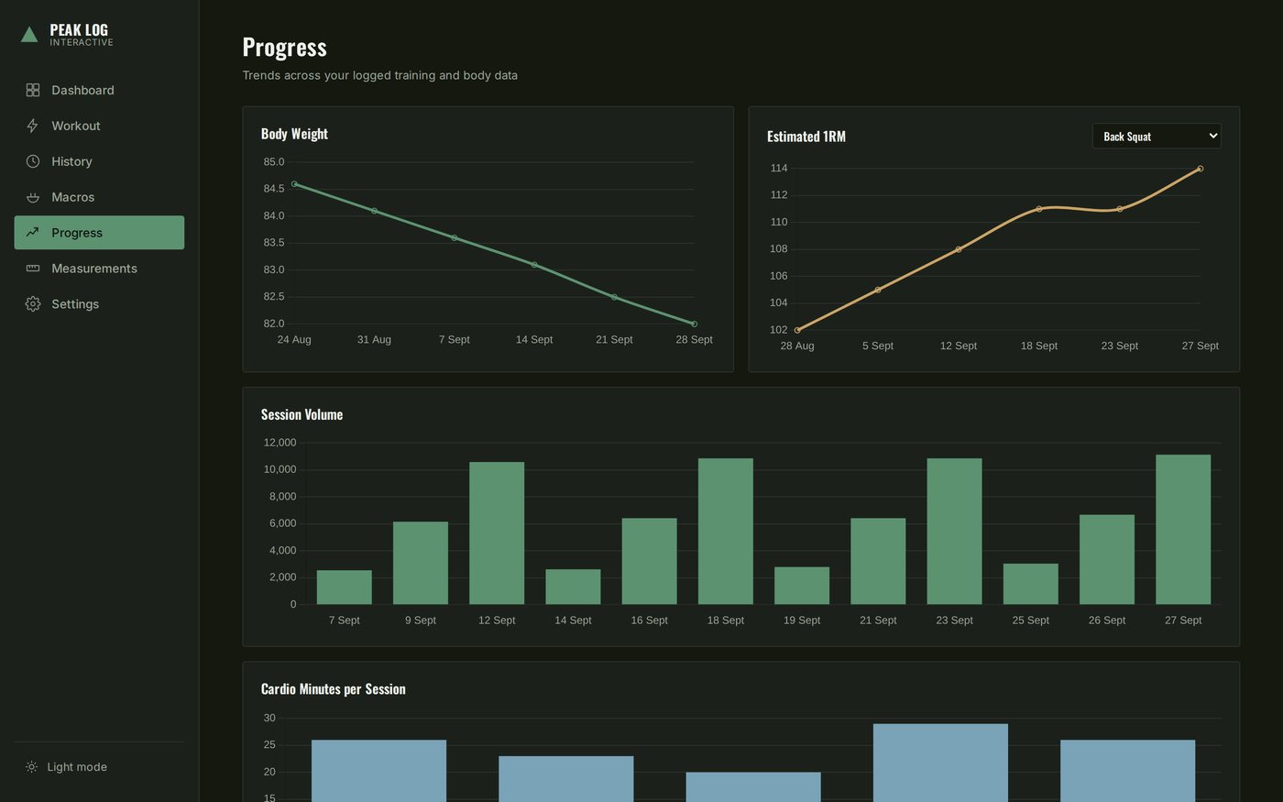Click the subtitle about logged training trends
This screenshot has height=802, width=1283.
379,75
